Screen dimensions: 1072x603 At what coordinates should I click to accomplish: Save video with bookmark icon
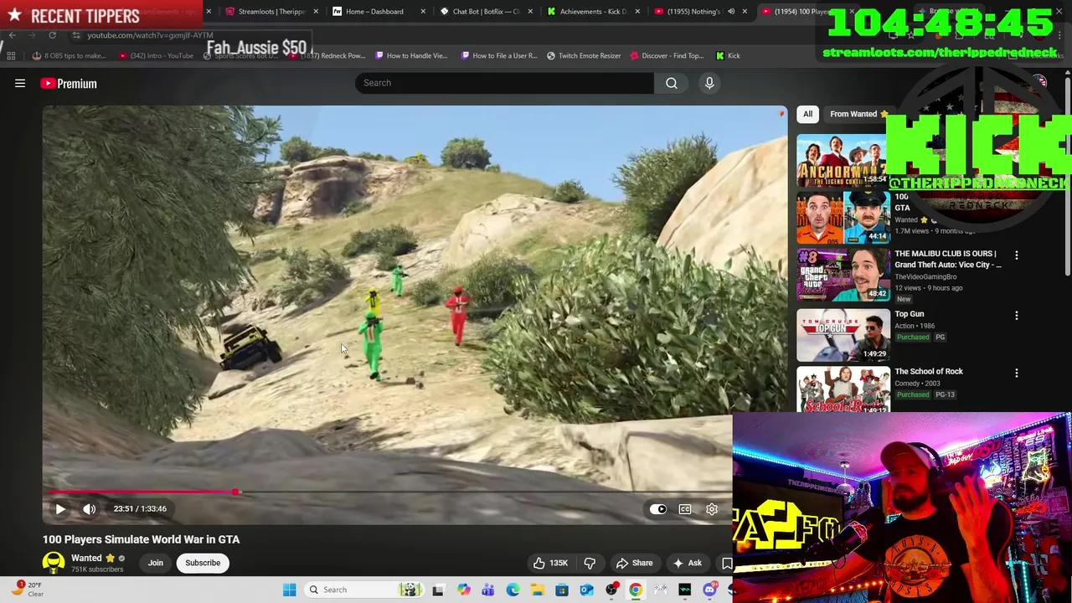[x=727, y=563]
